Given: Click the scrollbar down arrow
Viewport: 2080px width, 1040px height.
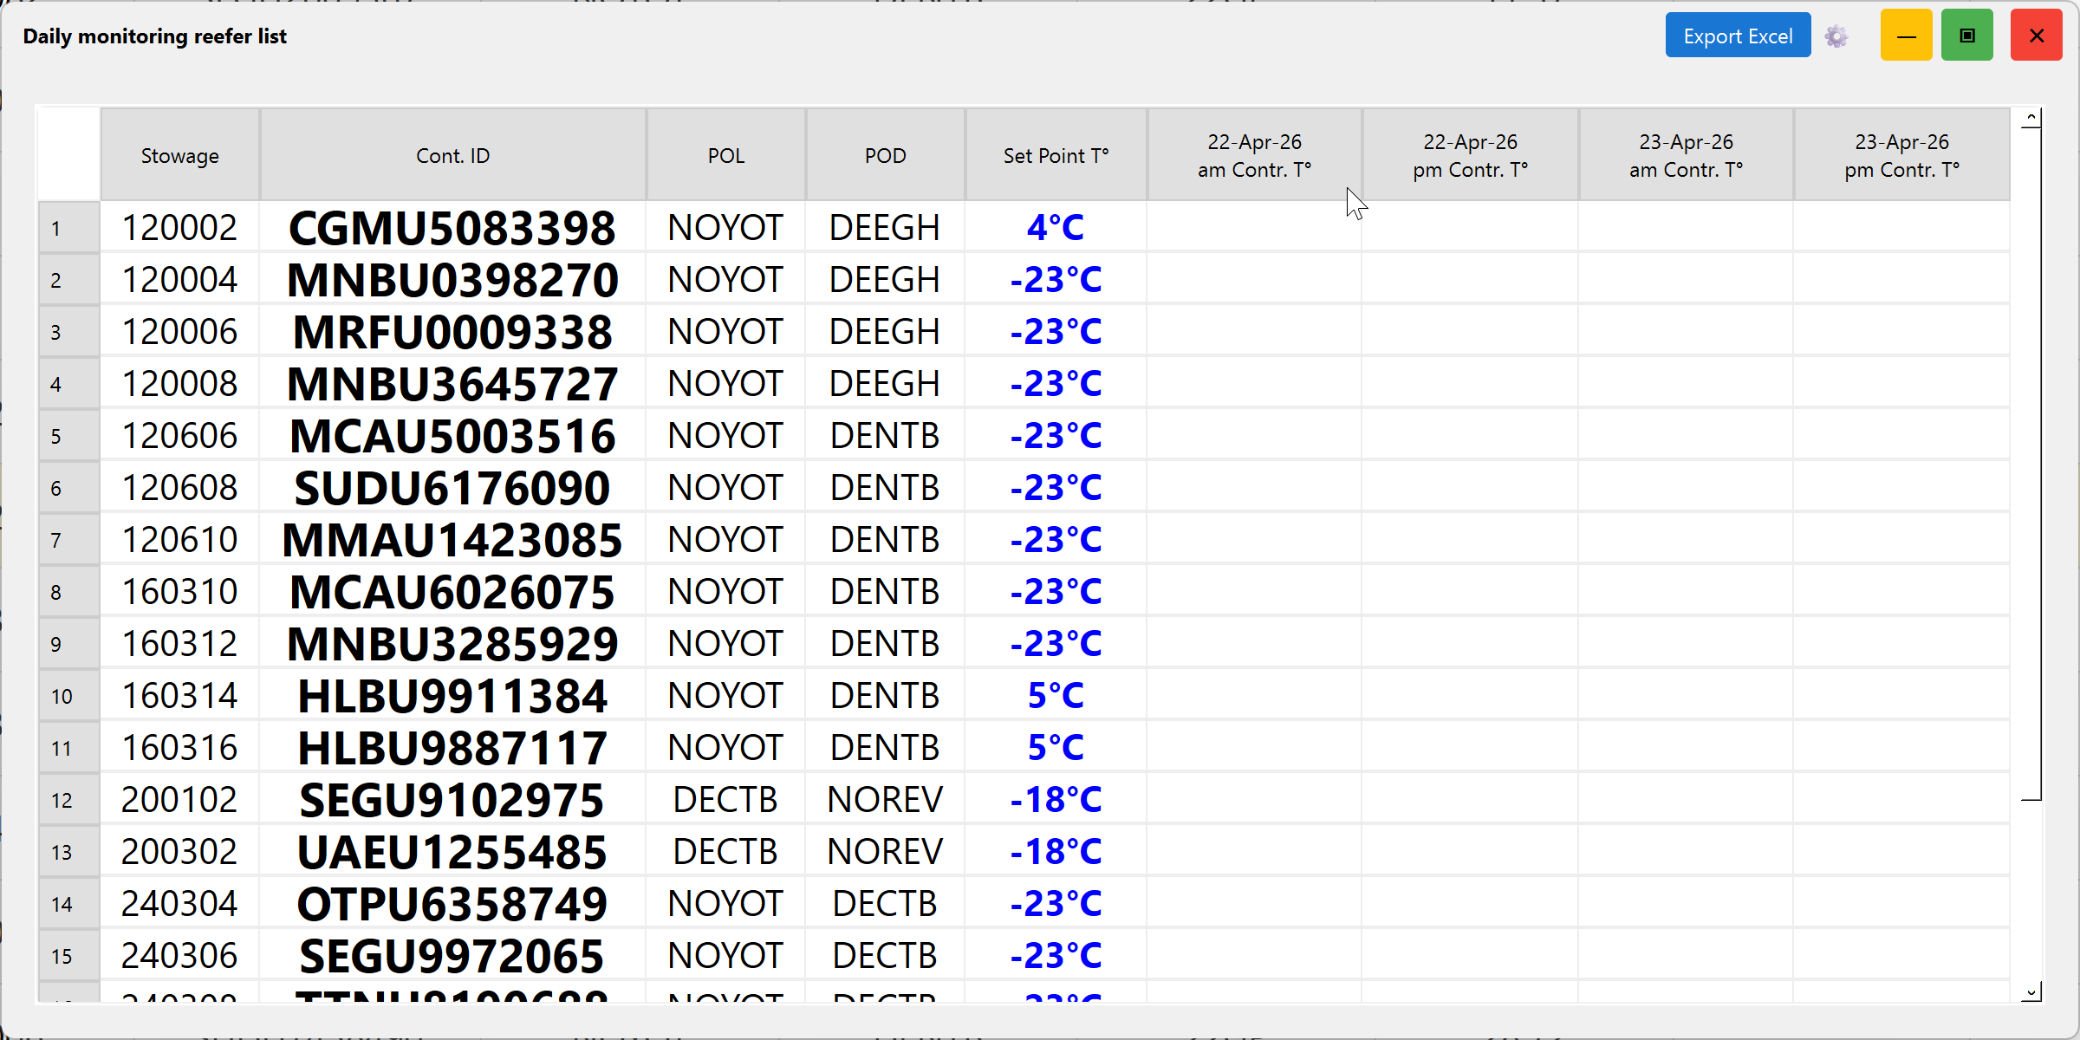Looking at the screenshot, I should (x=2031, y=992).
